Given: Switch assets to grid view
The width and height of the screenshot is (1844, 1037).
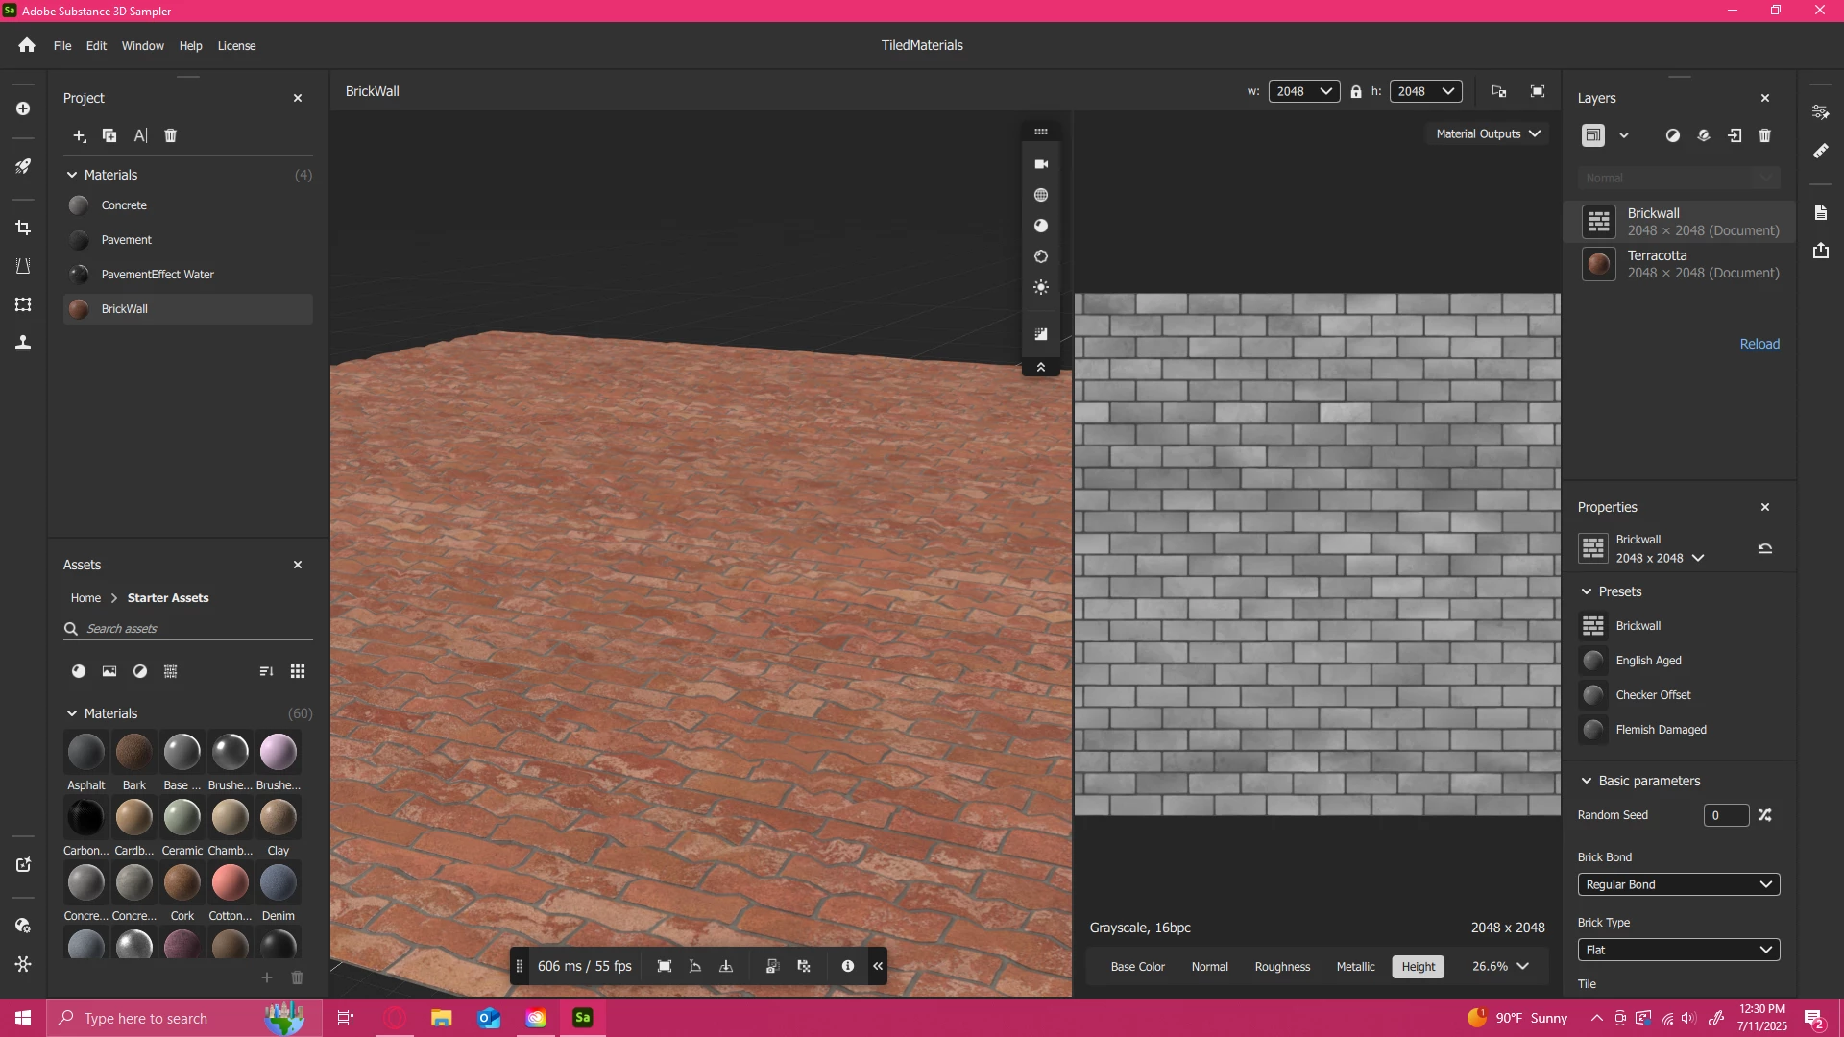Looking at the screenshot, I should tap(298, 671).
